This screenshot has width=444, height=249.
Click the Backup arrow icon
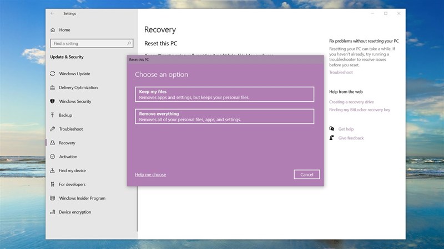(53, 115)
